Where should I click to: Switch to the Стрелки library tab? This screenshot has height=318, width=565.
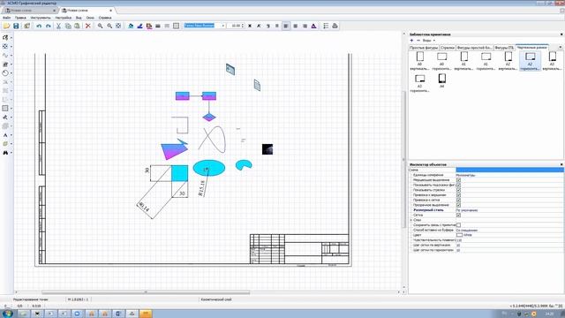click(448, 48)
